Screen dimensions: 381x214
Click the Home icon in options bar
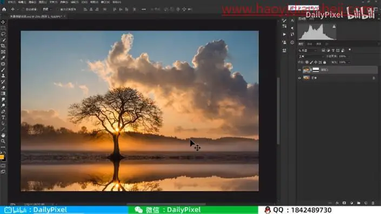tap(4, 9)
